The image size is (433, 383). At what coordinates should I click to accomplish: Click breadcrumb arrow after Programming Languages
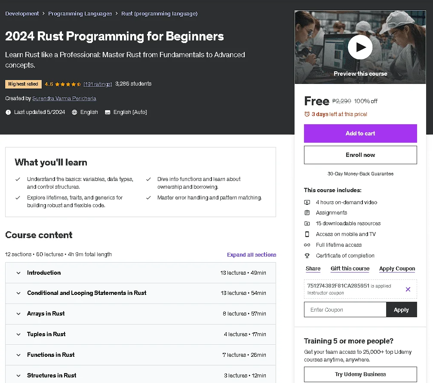tap(117, 13)
